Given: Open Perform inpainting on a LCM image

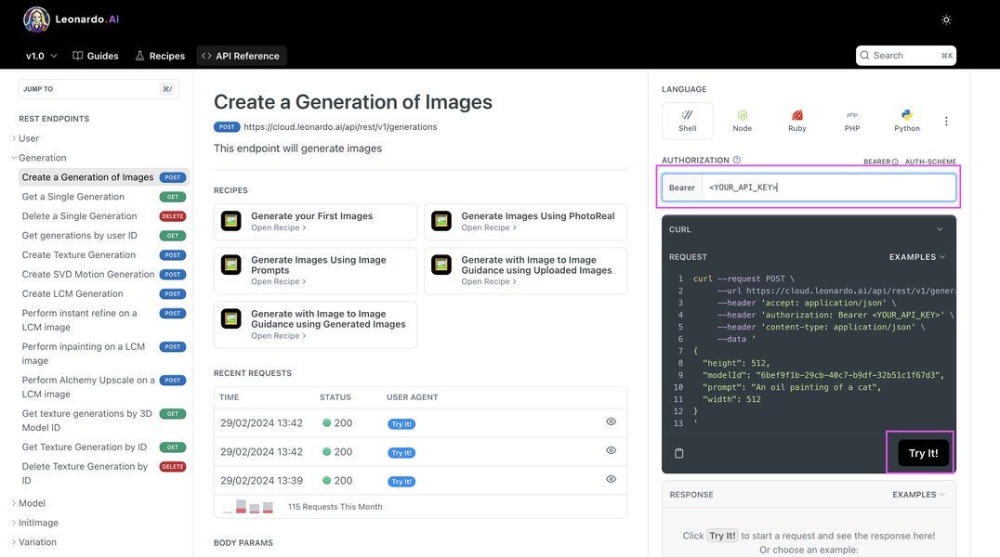Looking at the screenshot, I should coord(104,354).
